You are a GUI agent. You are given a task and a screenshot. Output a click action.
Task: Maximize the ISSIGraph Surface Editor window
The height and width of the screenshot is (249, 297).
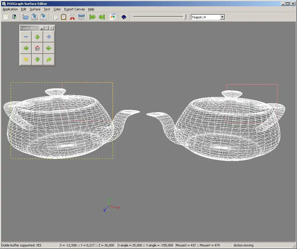pyautogui.click(x=288, y=4)
